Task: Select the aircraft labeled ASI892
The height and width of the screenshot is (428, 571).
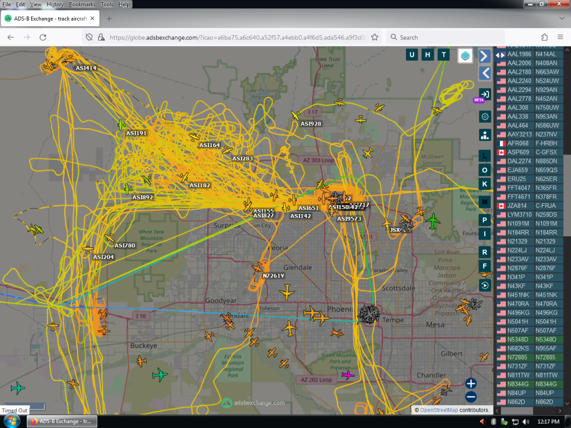Action: (x=128, y=189)
